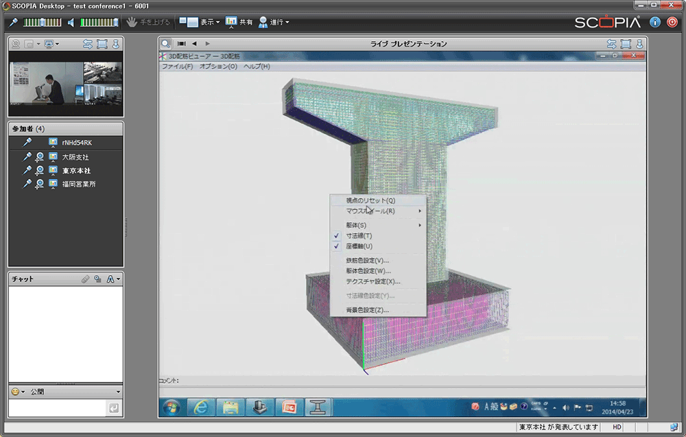The width and height of the screenshot is (686, 437).
Task: Toggle microphone for 福岡営業所
Action: 27,184
